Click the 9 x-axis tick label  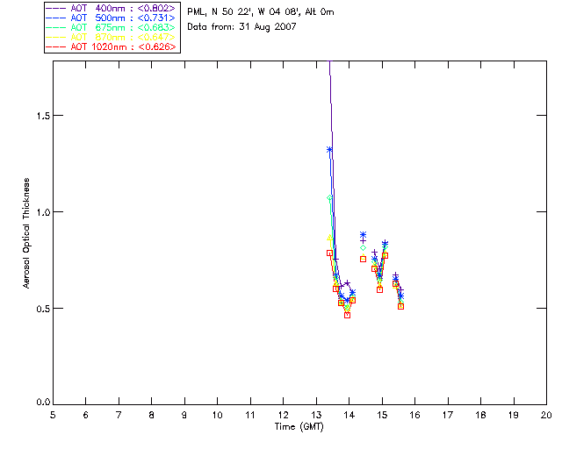tap(184, 415)
